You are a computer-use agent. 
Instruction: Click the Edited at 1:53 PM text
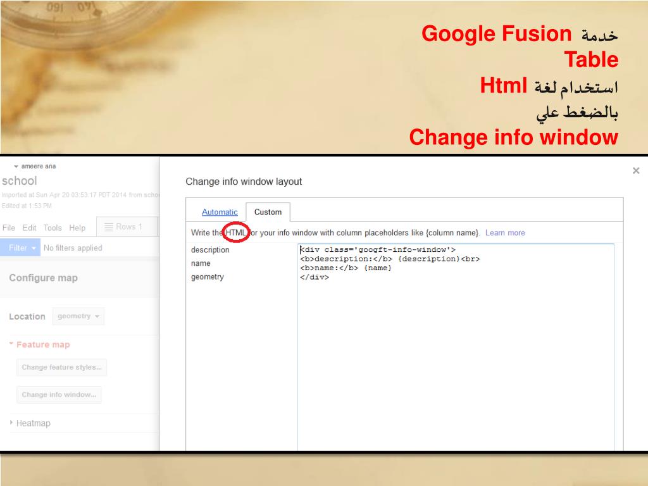pyautogui.click(x=27, y=206)
